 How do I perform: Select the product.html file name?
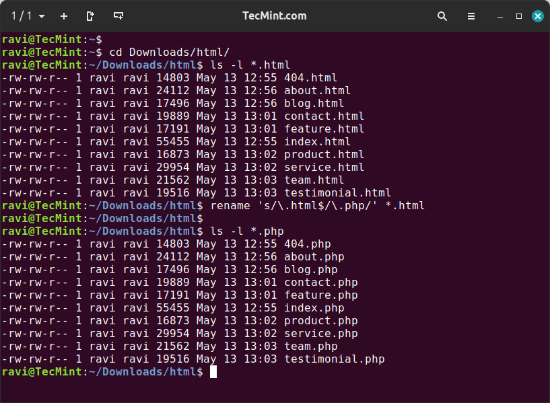click(x=324, y=155)
